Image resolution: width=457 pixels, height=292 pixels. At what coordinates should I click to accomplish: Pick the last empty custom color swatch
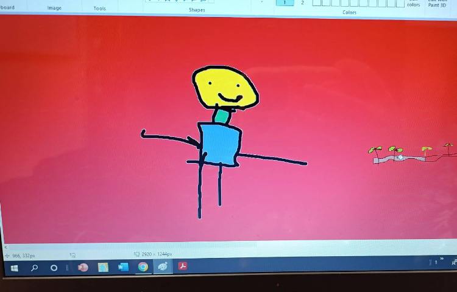(400, 3)
